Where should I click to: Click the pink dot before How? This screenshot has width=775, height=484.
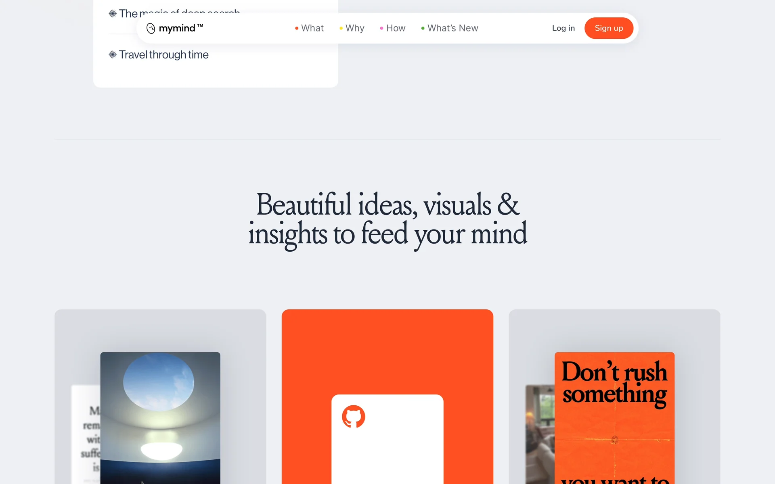tap(381, 28)
